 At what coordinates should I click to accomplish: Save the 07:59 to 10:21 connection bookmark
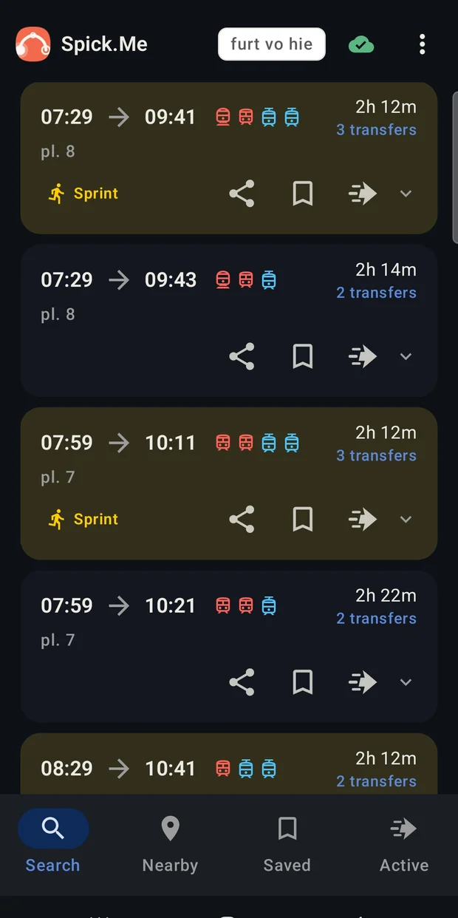(303, 681)
